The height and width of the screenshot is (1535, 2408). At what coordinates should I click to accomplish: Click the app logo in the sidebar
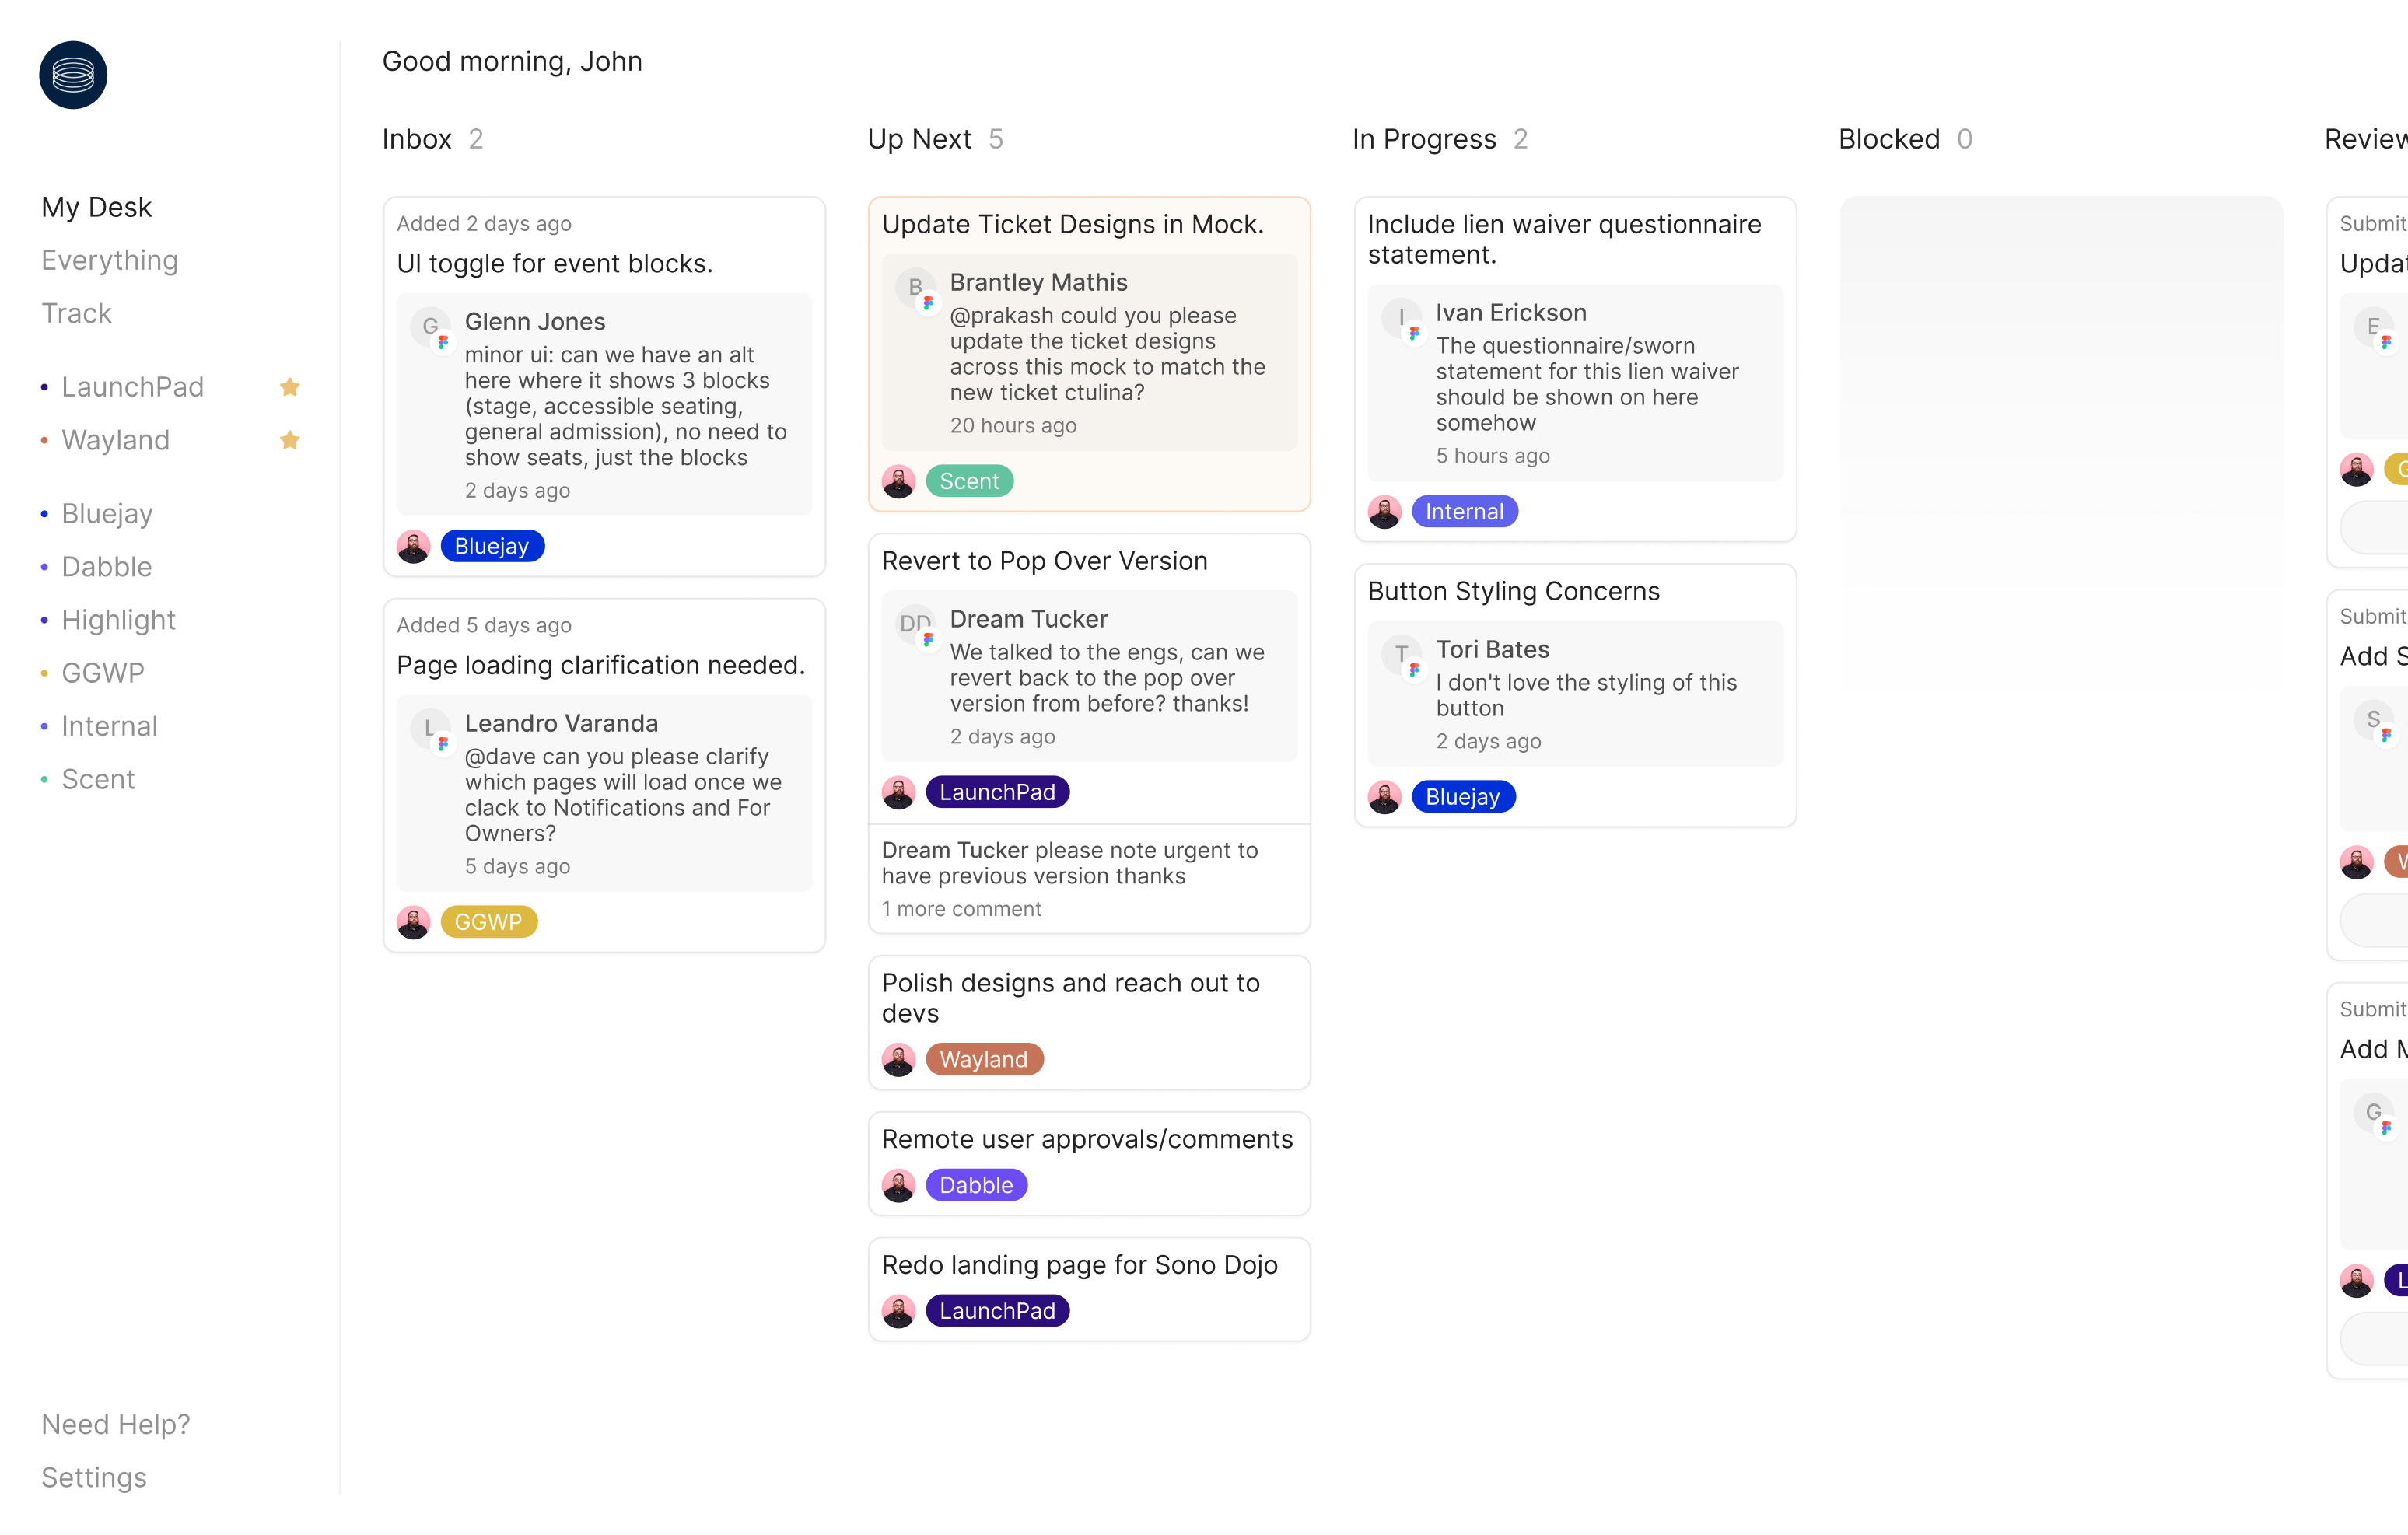tap(73, 75)
